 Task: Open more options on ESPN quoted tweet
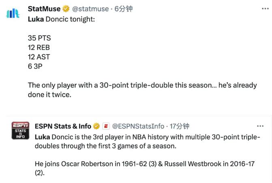pos(261,126)
